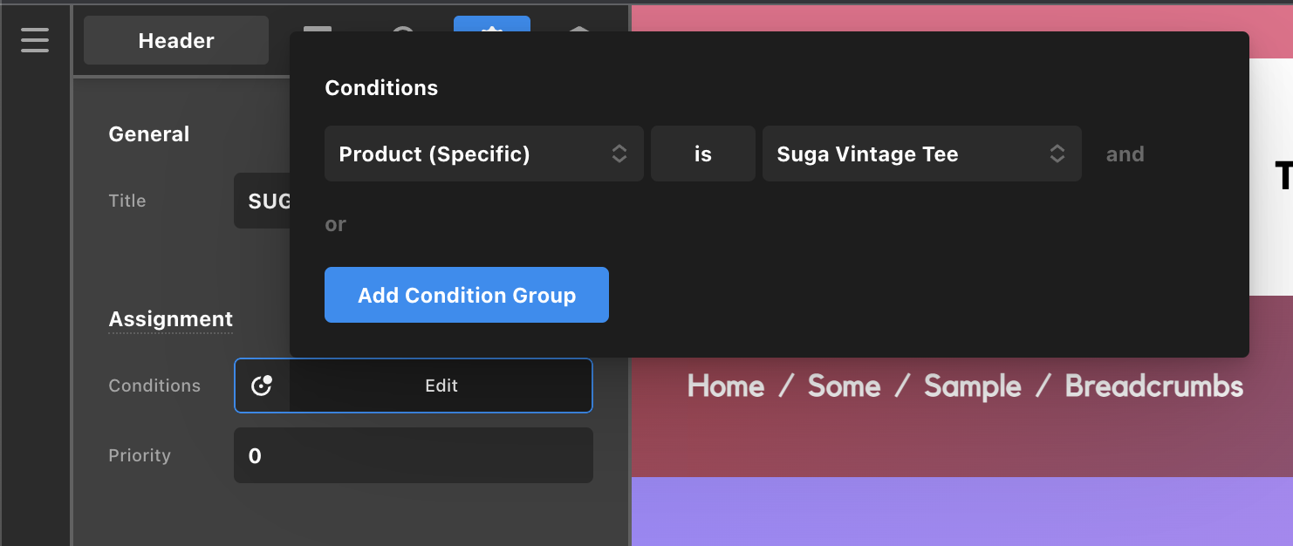Focus the Title text field
The image size is (1293, 546).
pos(261,201)
